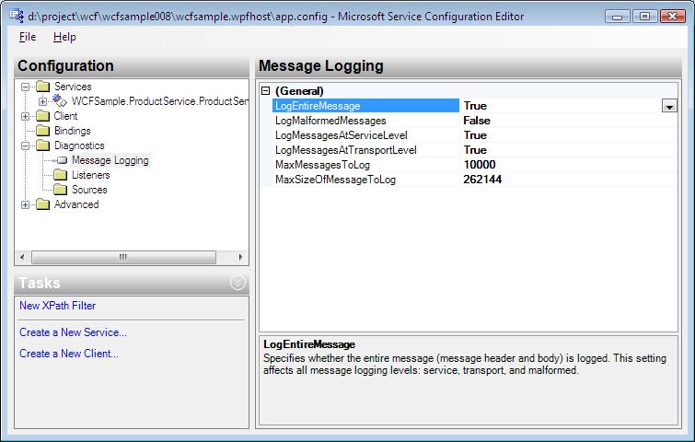Image resolution: width=695 pixels, height=442 pixels.
Task: Select the Bindings tree item
Action: coord(72,131)
